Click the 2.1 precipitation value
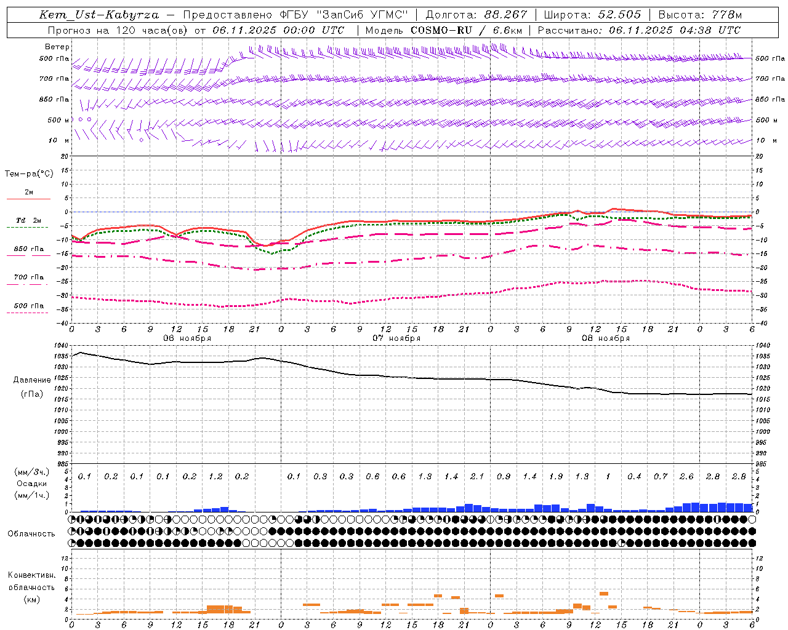Image resolution: width=788 pixels, height=630 pixels. coord(477,476)
